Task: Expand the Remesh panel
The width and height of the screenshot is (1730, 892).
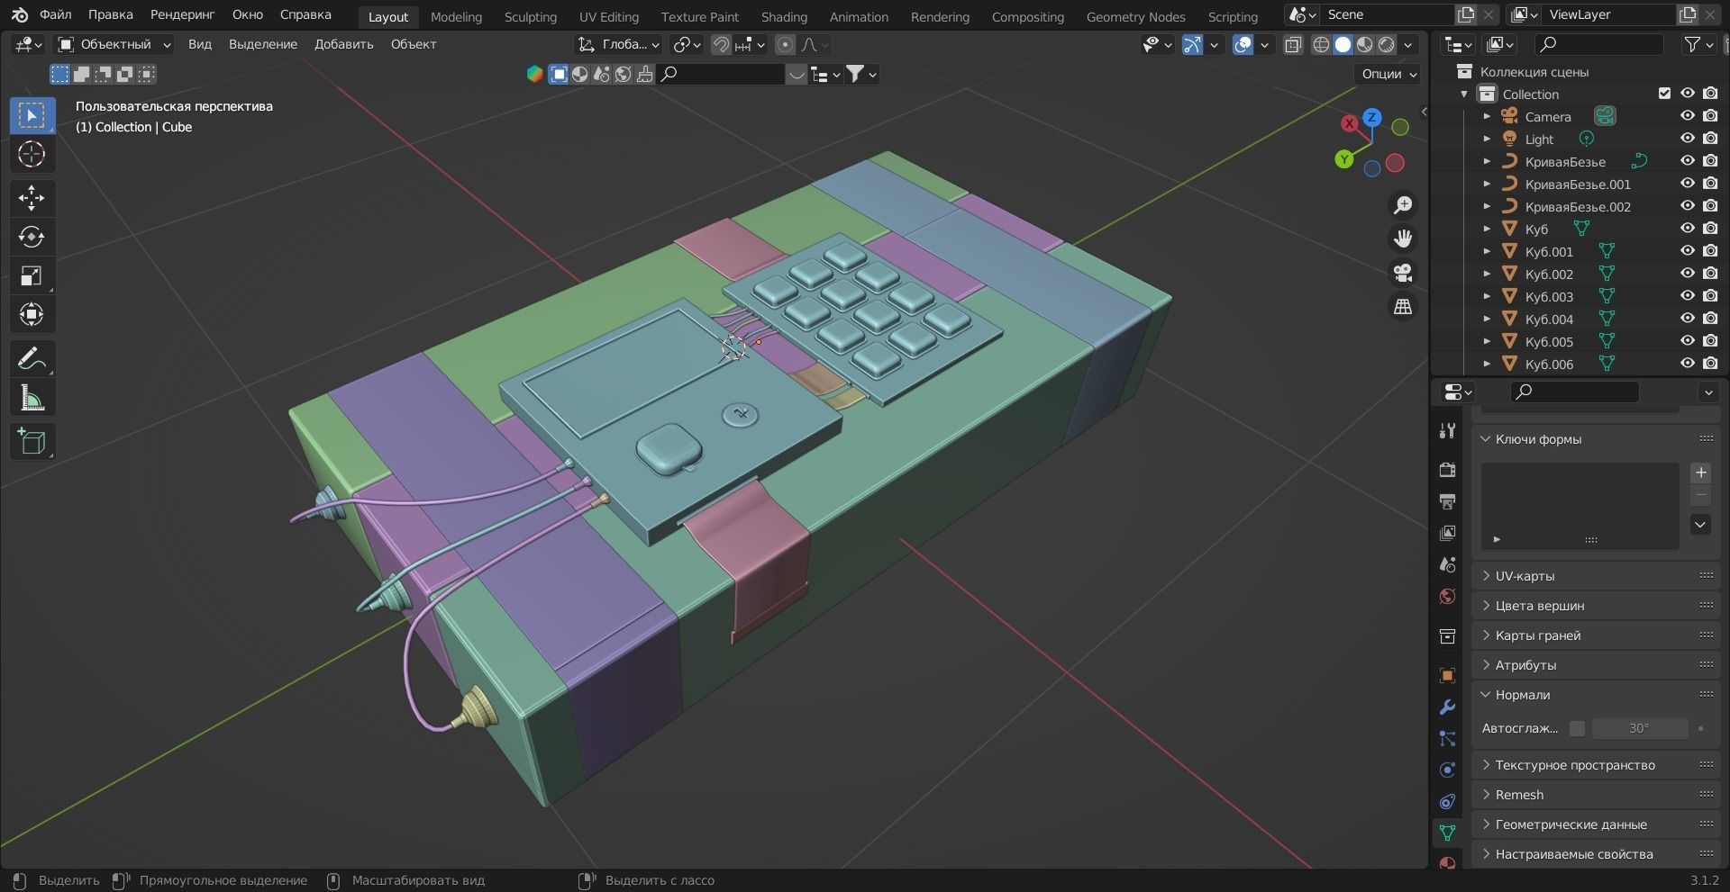Action: 1595,795
